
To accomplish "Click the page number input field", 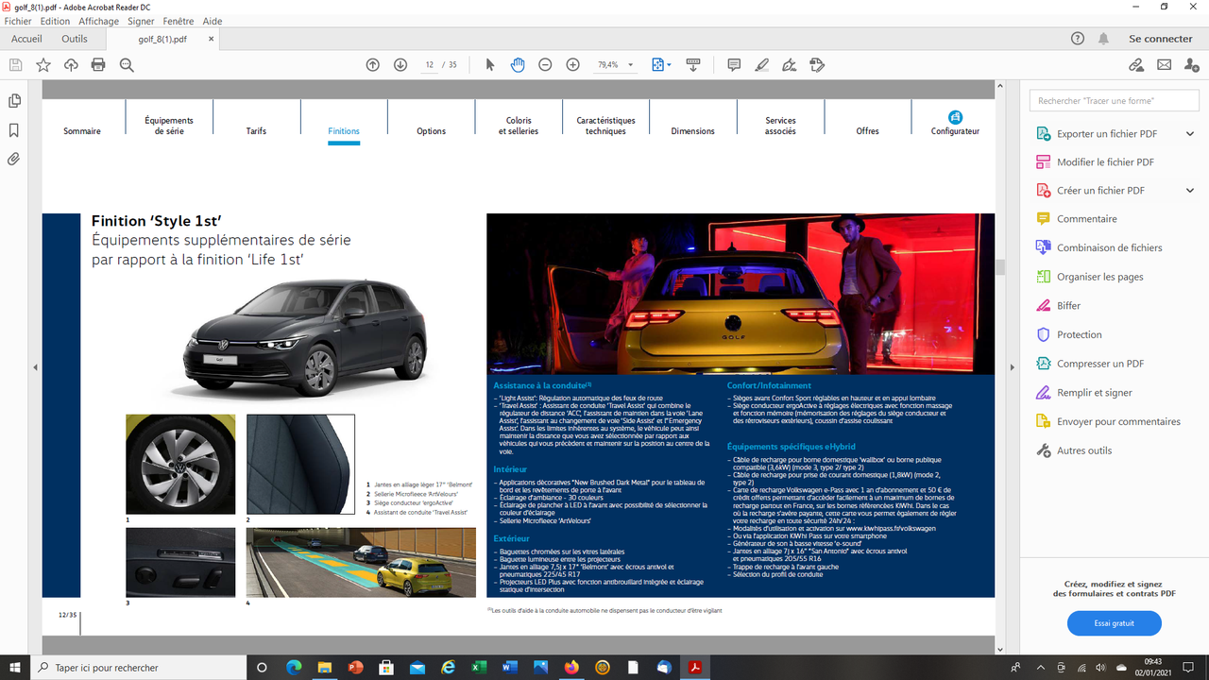I will pos(430,65).
